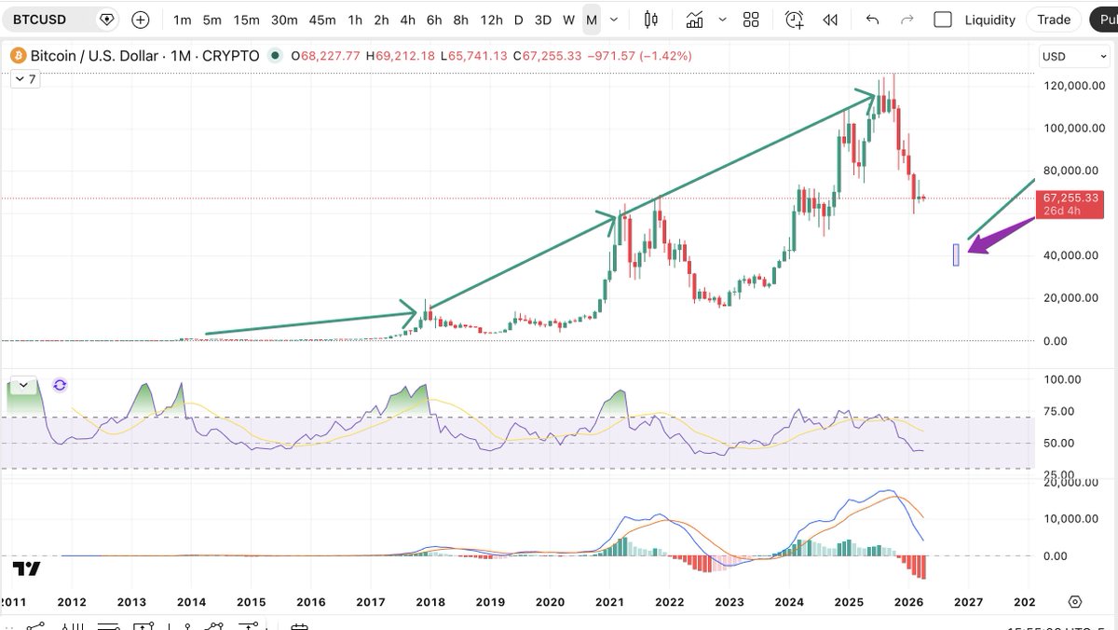The width and height of the screenshot is (1118, 630).
Task: Open layout setup via the square icon
Action: [x=943, y=19]
